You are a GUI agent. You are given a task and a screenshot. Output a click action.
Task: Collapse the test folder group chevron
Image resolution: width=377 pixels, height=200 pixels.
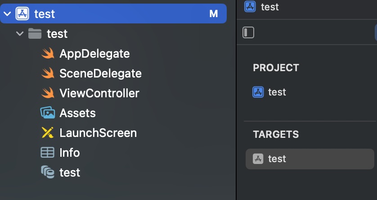[x=19, y=34]
